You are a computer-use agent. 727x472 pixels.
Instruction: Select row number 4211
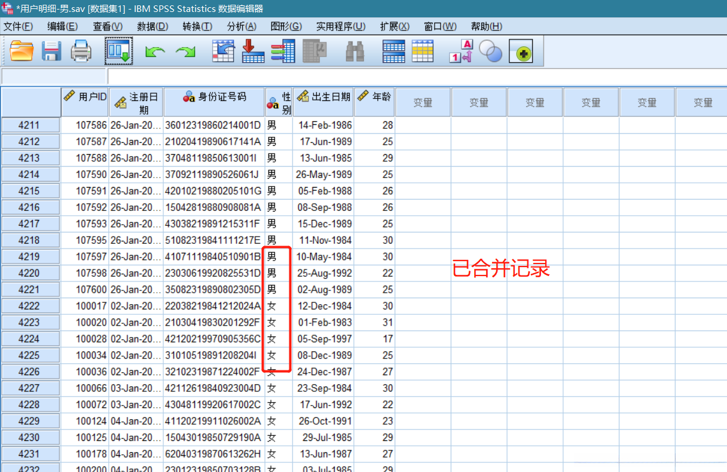(x=30, y=125)
